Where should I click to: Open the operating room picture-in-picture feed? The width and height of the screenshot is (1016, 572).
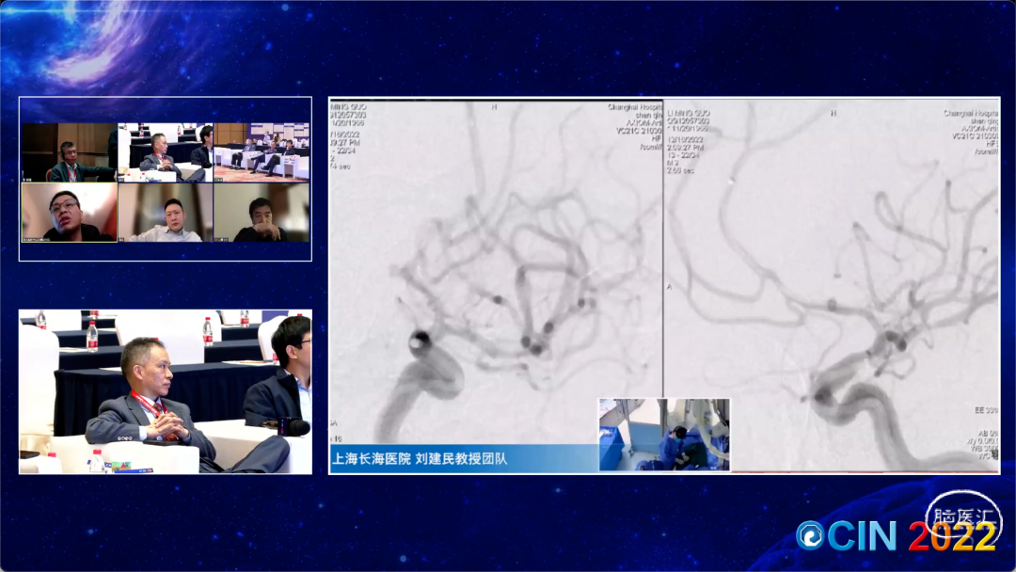pos(664,435)
